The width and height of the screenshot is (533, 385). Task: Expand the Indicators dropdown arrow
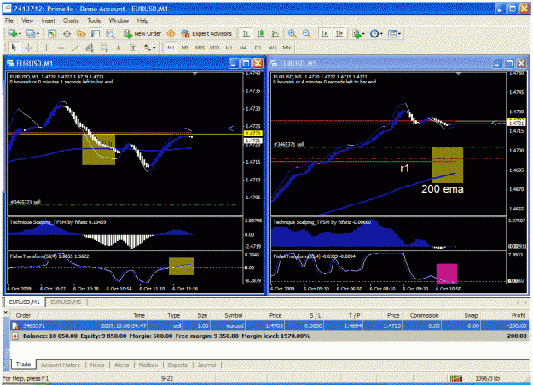[363, 33]
